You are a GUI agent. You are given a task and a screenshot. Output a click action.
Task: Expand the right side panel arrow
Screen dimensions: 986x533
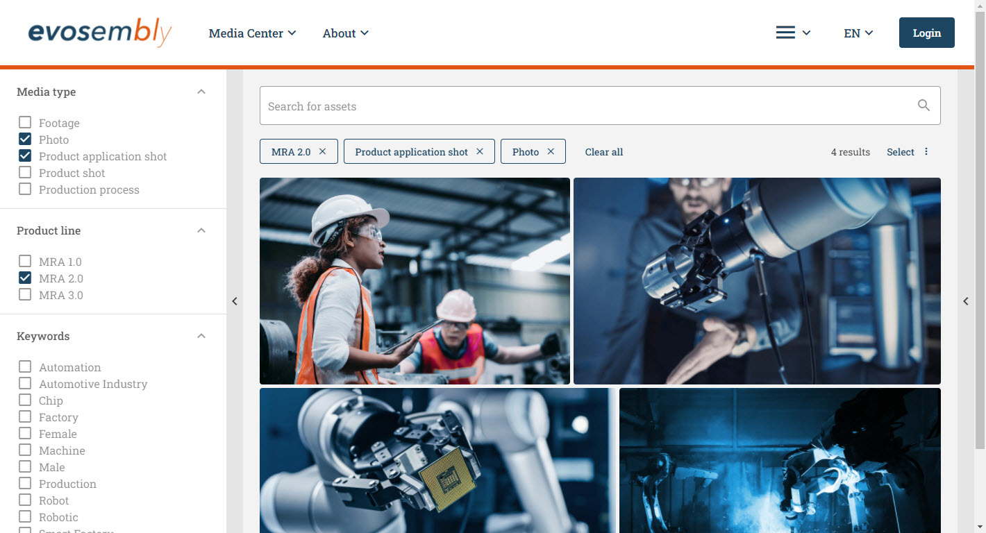pos(965,301)
